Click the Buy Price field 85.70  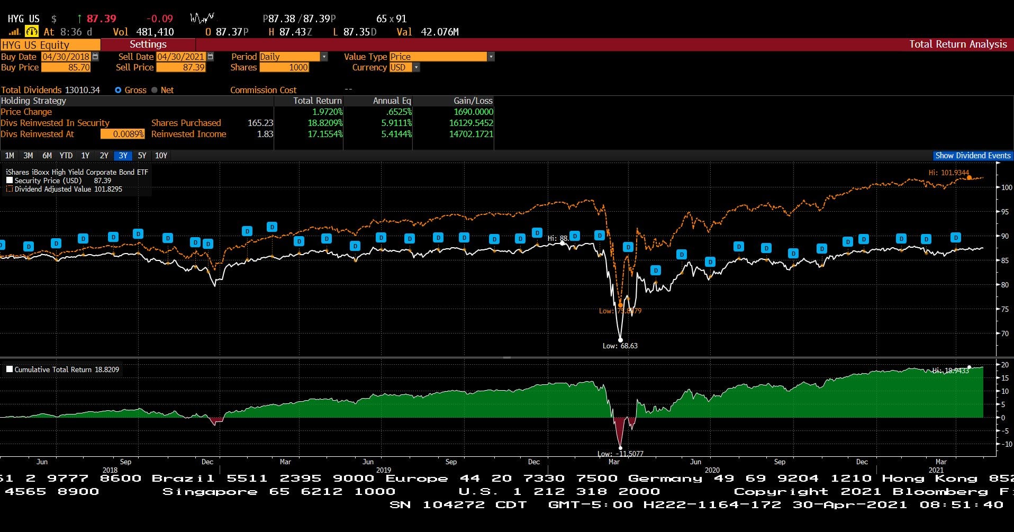pos(66,67)
